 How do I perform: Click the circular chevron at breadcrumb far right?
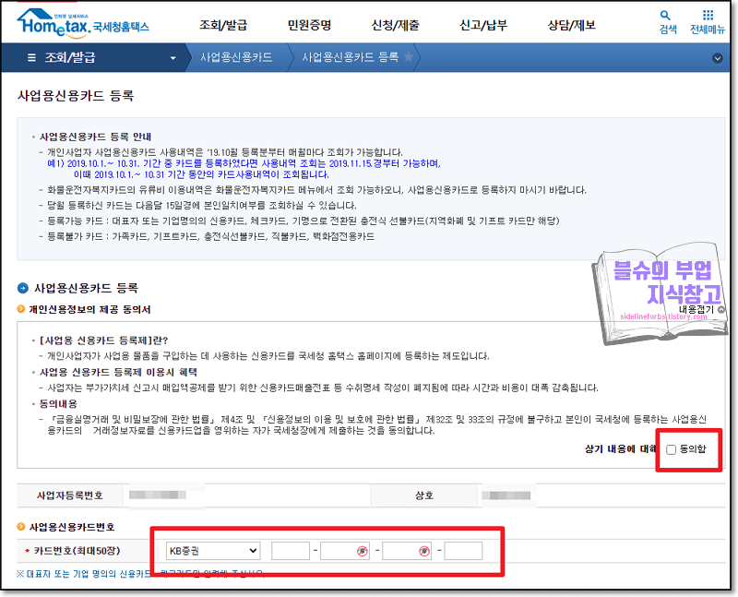click(x=717, y=56)
